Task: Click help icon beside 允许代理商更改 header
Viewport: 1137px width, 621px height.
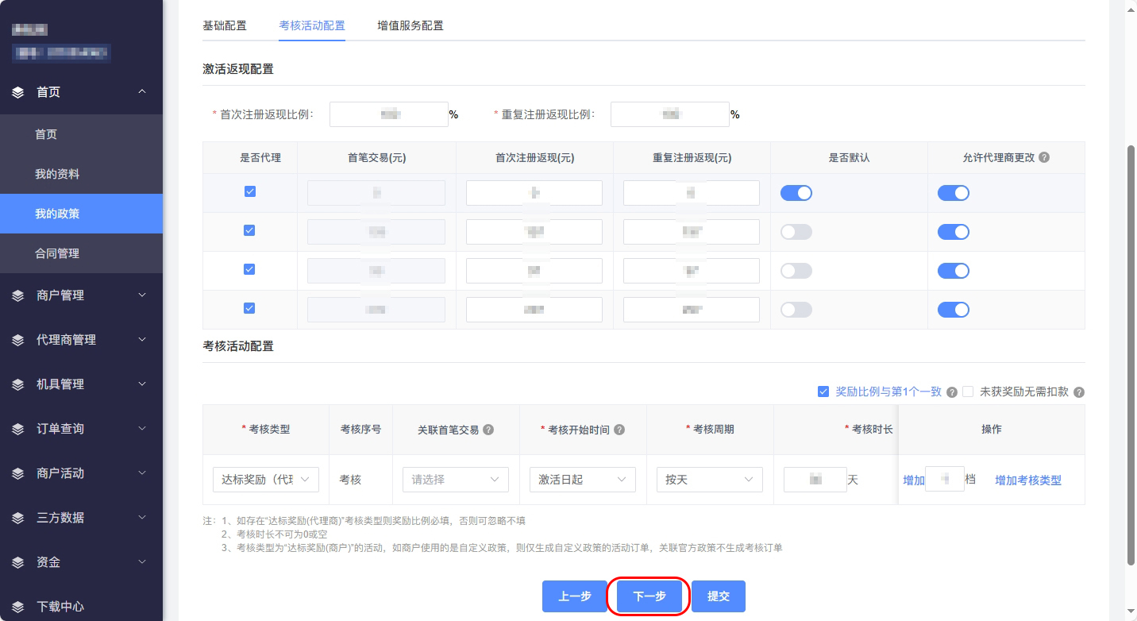Action: (1044, 158)
